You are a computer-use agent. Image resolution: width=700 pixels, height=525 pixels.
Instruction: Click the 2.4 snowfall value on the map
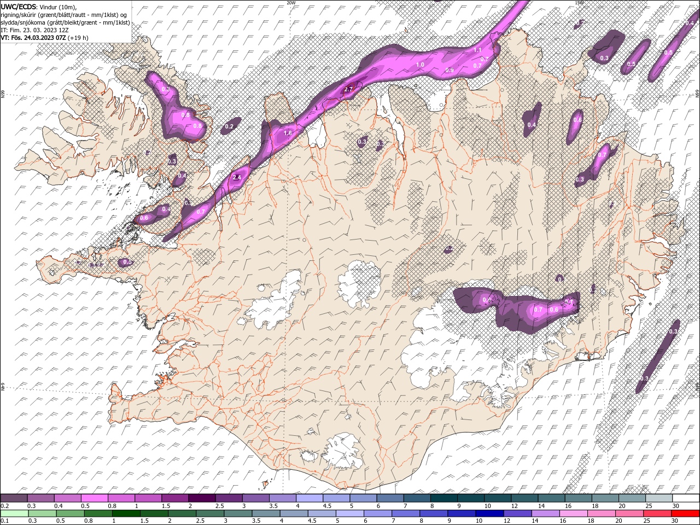click(x=237, y=177)
